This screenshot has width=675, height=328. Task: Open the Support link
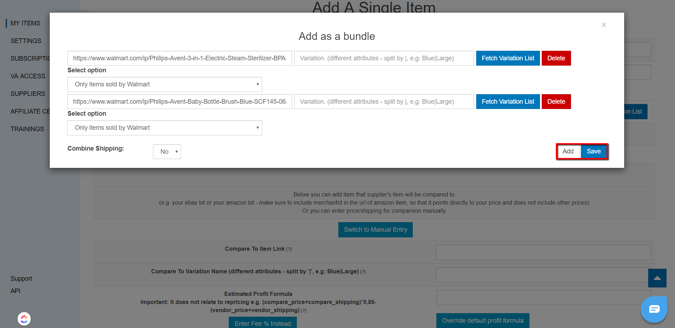(x=21, y=279)
